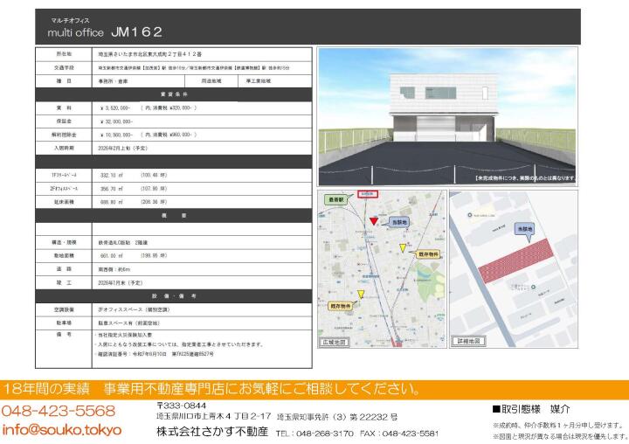Click the upper yellow triangle marker on the map
Viewport: 629px width, 444px height.
tap(402, 248)
